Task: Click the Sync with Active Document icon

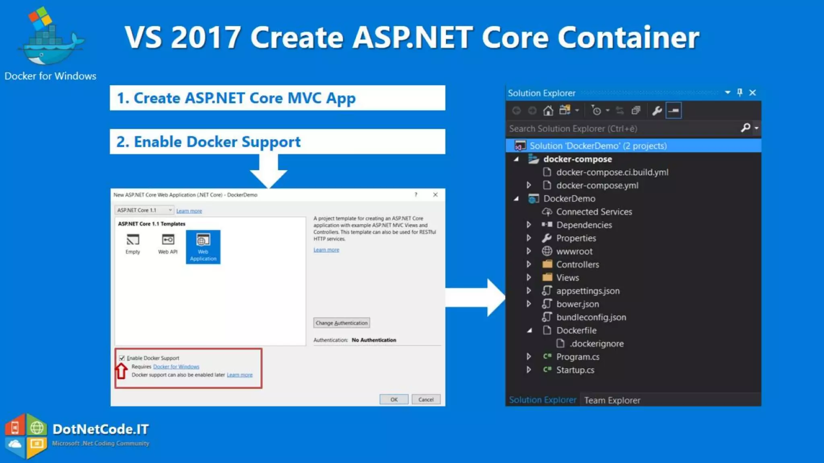Action: coord(620,111)
